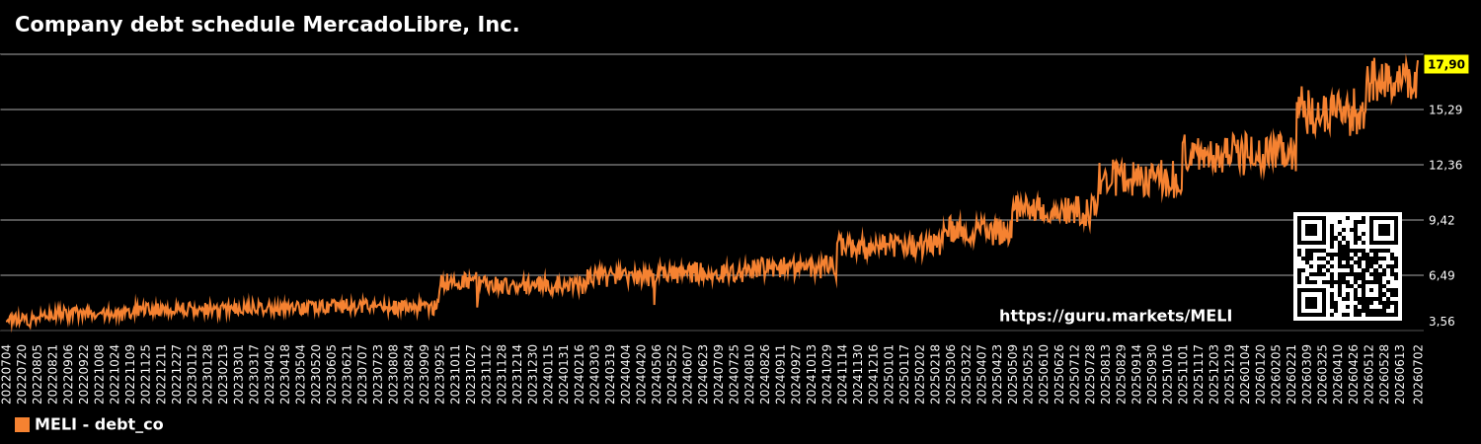The width and height of the screenshot is (1481, 444).
Task: Select the 6,49 y-axis label
Action: tap(1445, 275)
